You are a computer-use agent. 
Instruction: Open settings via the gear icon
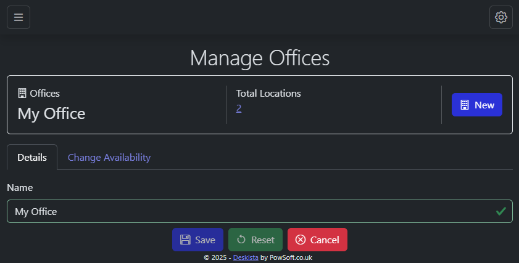[500, 17]
